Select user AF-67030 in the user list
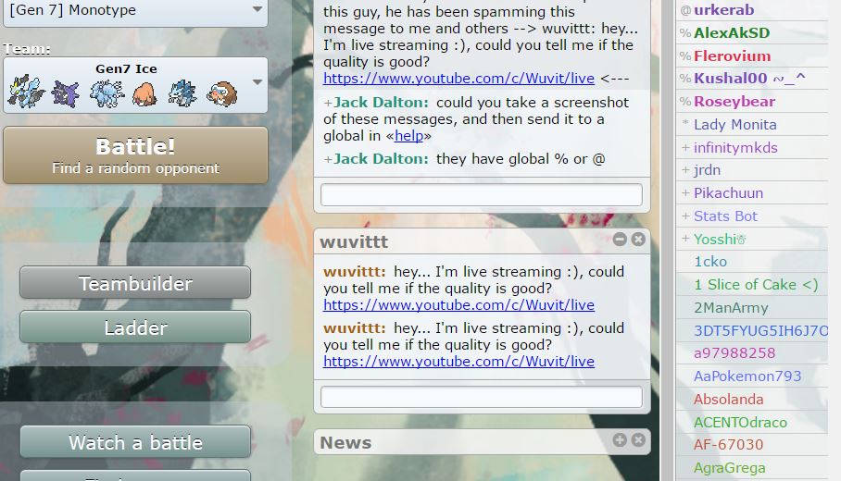The height and width of the screenshot is (481, 841). pos(752,445)
